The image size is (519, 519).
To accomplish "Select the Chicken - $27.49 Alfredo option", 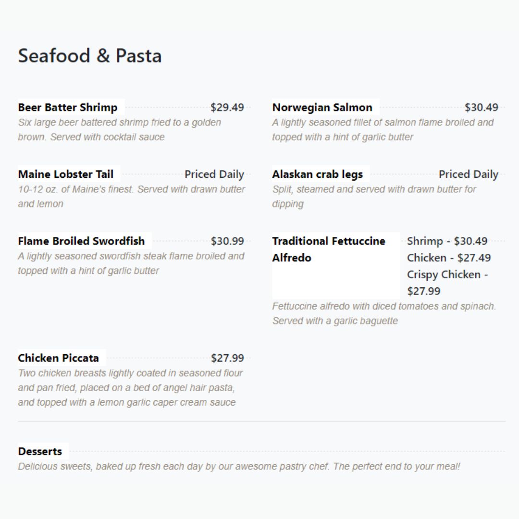I will 449,258.
